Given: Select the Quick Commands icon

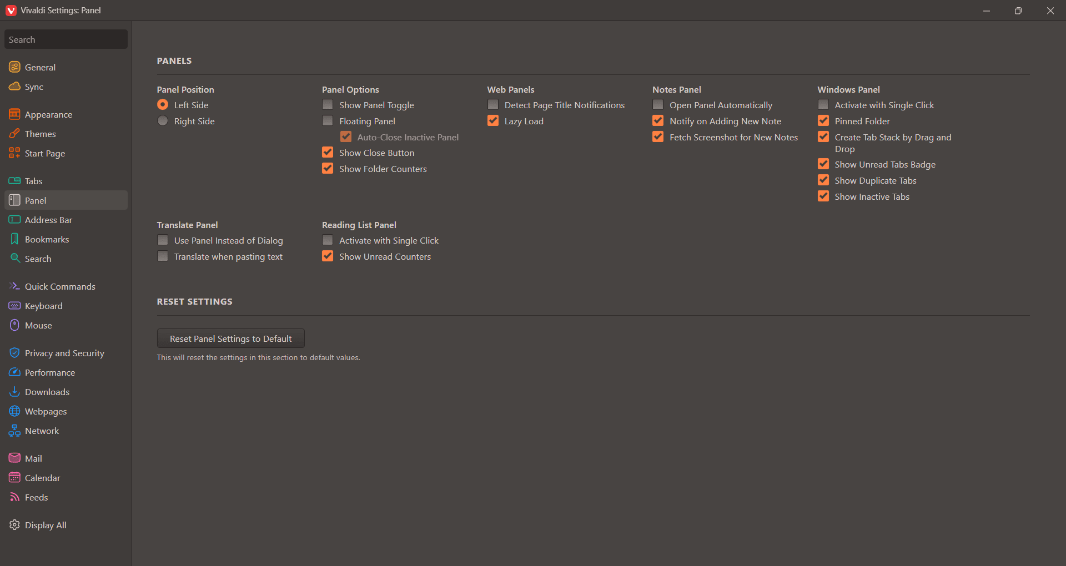Looking at the screenshot, I should pos(14,286).
